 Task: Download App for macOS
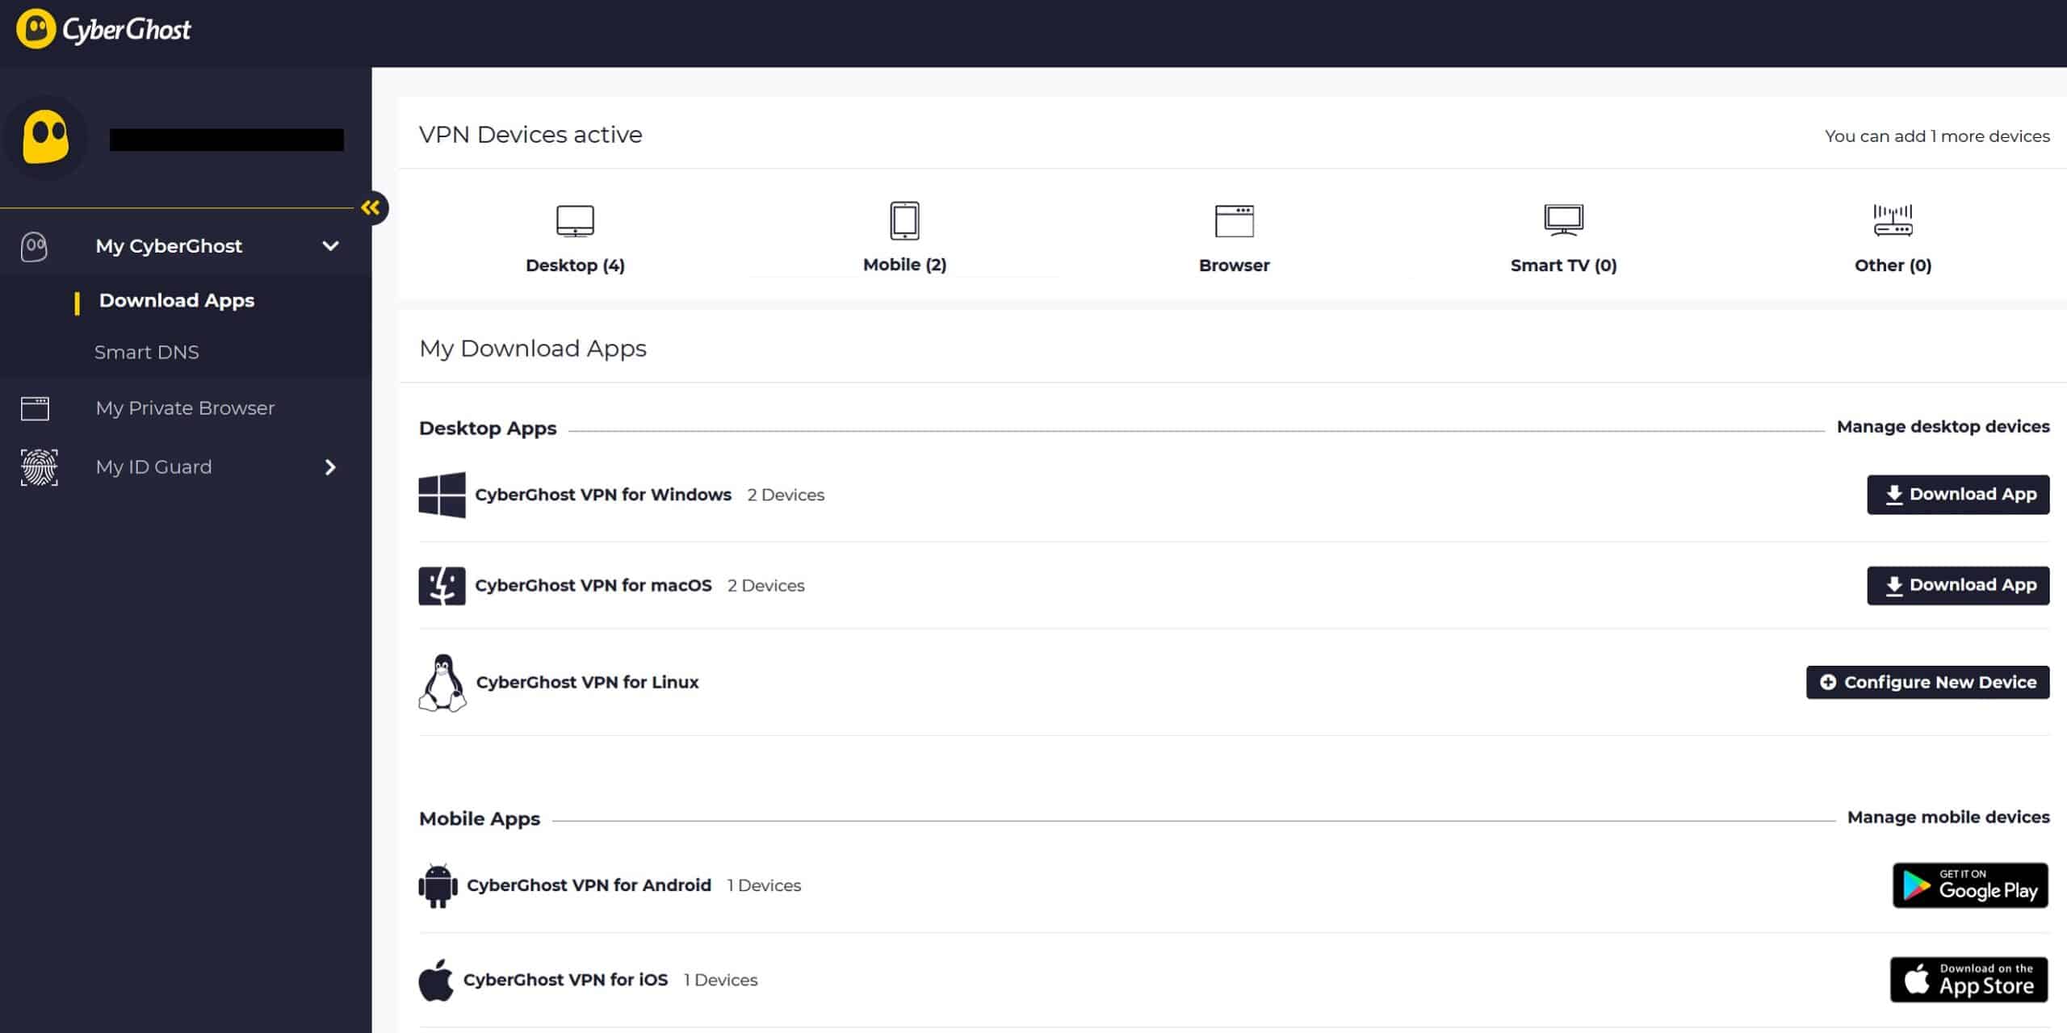pyautogui.click(x=1958, y=585)
